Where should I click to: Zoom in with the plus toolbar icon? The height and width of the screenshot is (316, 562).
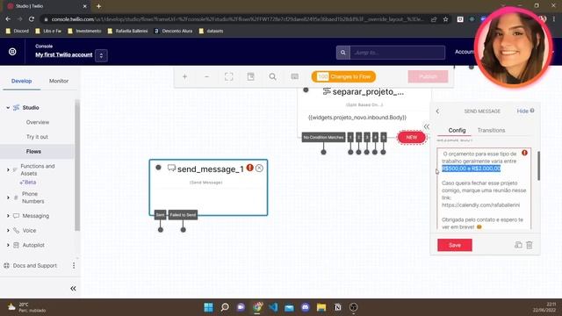(x=184, y=76)
